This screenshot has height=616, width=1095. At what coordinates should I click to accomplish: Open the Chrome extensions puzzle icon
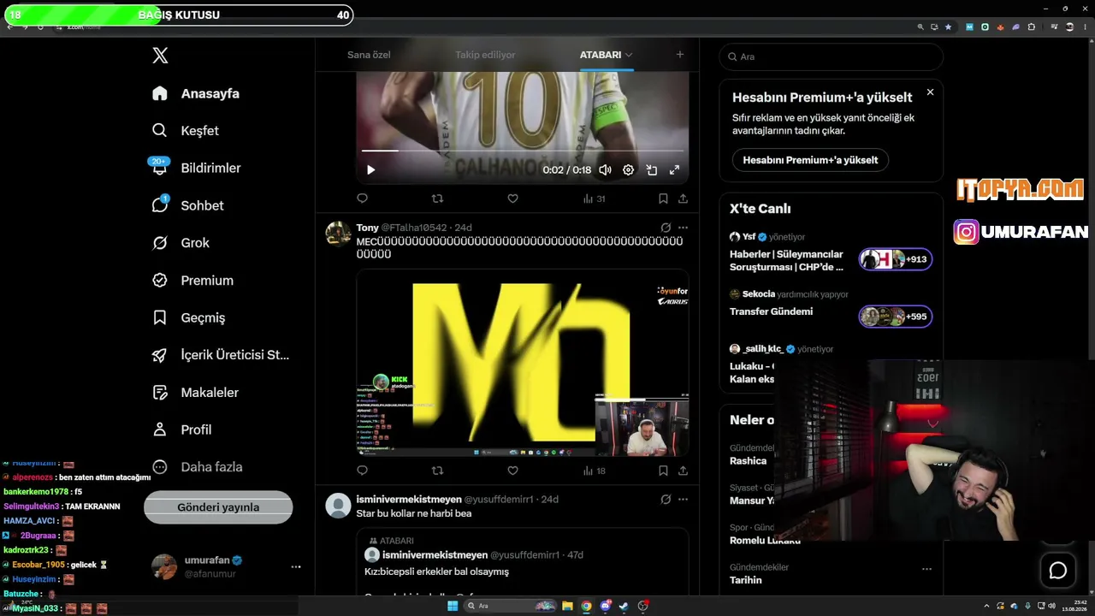[x=1031, y=27]
